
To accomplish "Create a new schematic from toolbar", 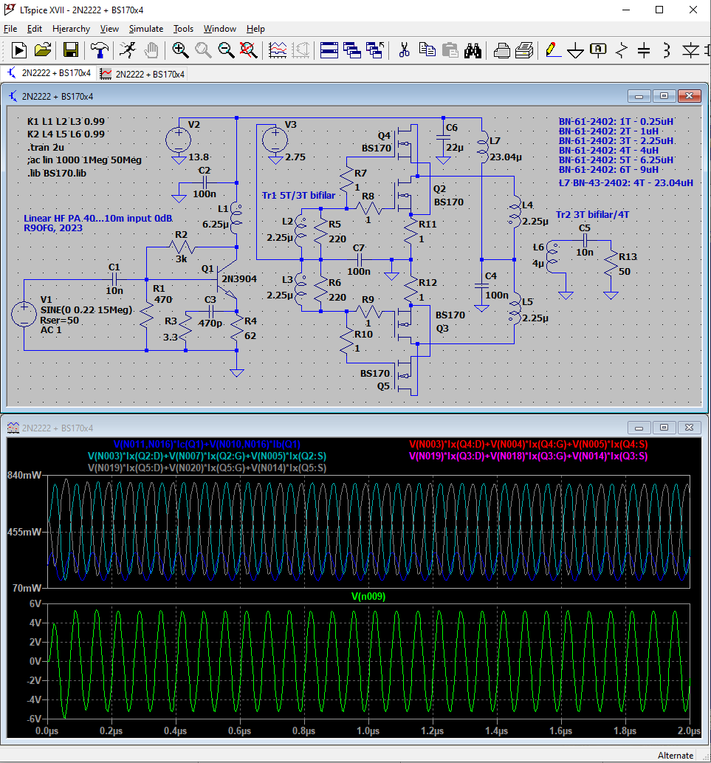I will click(19, 50).
